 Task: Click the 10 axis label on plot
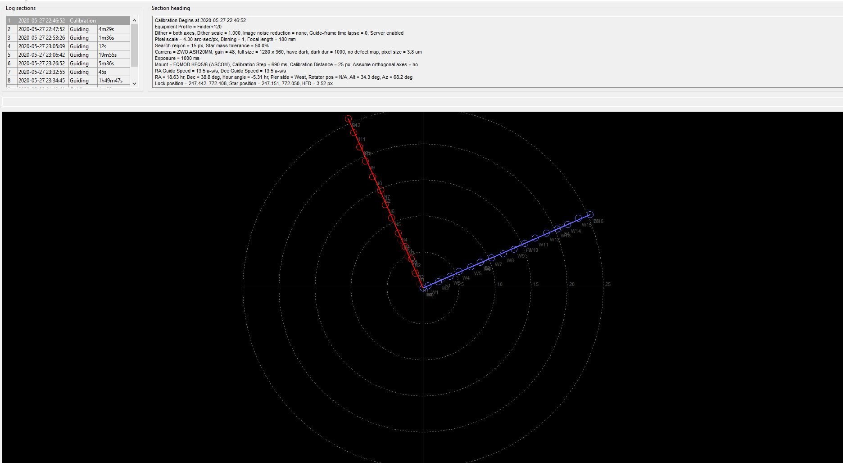[x=500, y=284]
